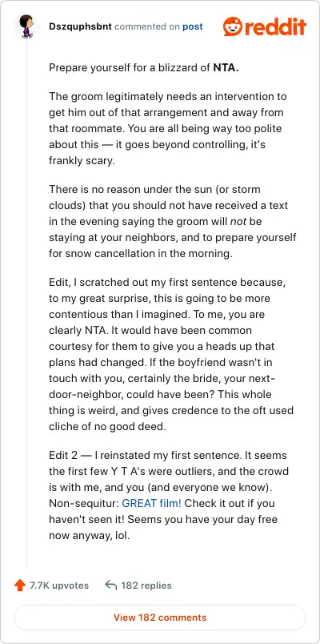Click the orange reddit wordmark logo
Viewport: 320px width, 644px height.
(275, 26)
